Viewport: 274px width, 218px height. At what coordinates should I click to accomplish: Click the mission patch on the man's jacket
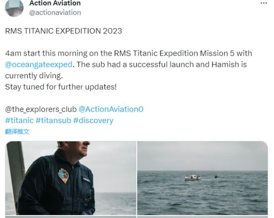[x=63, y=175]
